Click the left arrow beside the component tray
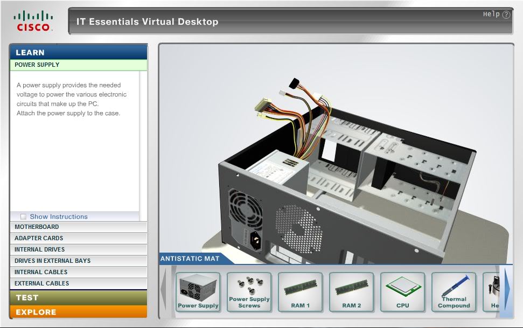 coord(164,291)
